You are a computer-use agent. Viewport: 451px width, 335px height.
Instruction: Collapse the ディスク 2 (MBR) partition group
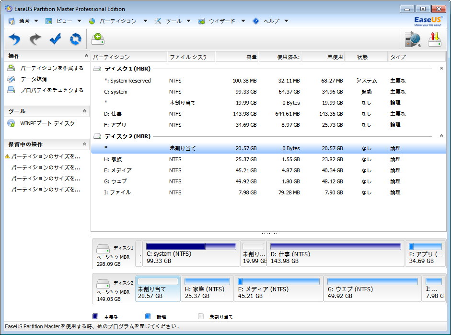click(441, 136)
